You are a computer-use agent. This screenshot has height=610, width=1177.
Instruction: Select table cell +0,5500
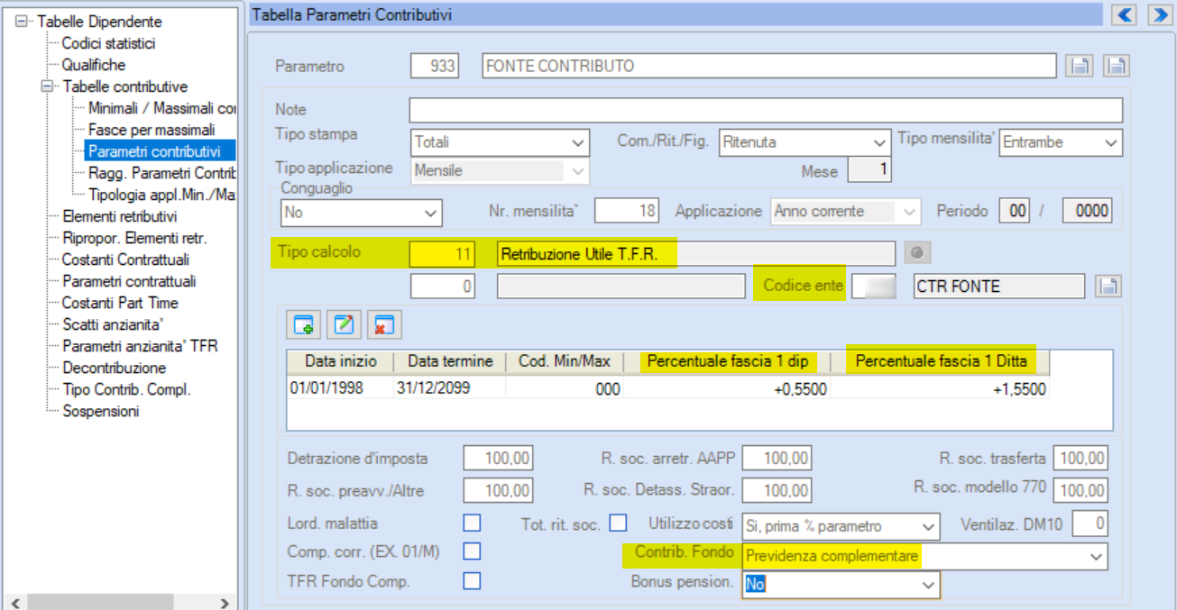727,388
